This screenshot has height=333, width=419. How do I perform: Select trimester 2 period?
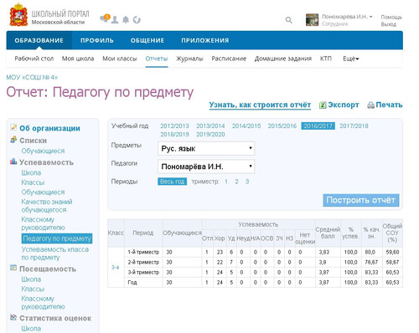point(236,182)
